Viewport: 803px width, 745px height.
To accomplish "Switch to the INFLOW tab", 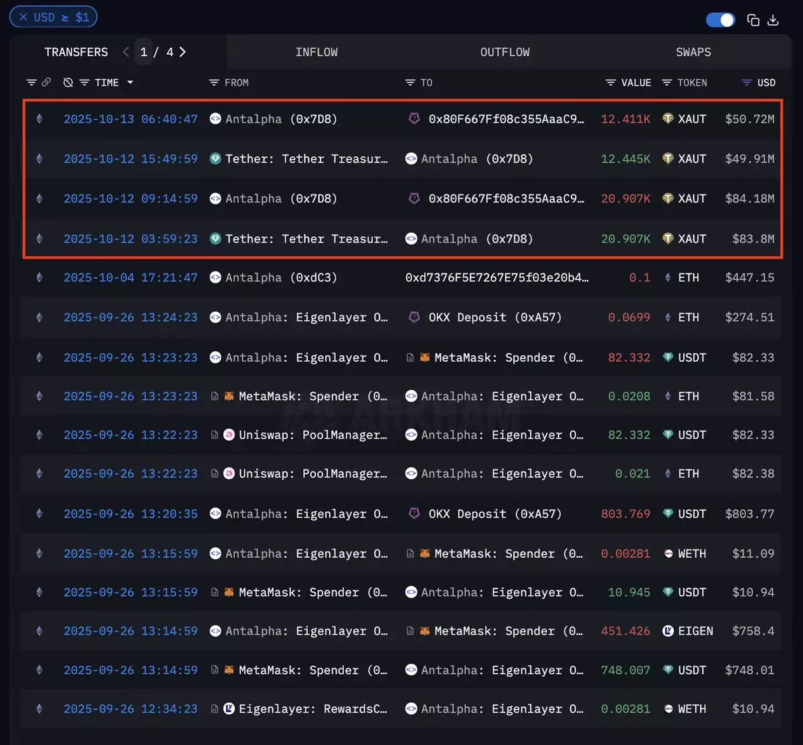I will pos(316,52).
